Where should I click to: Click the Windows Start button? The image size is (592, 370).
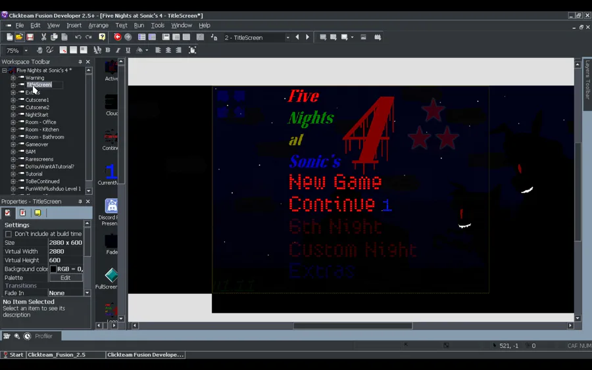click(13, 354)
